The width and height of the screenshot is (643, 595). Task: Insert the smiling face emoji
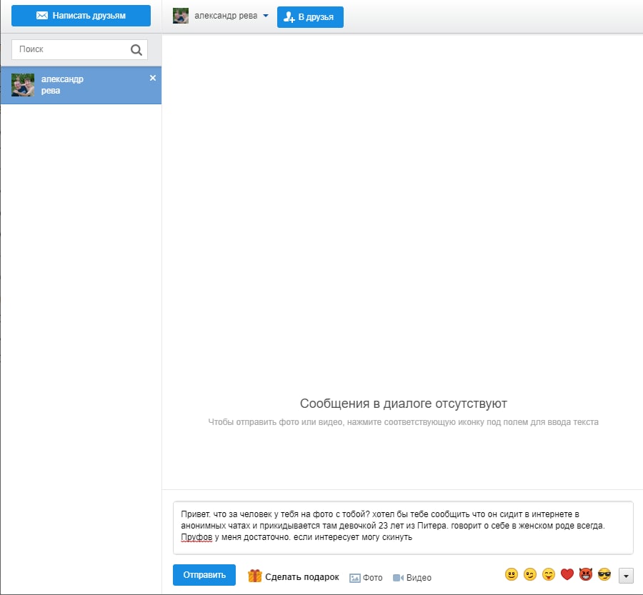pos(512,574)
